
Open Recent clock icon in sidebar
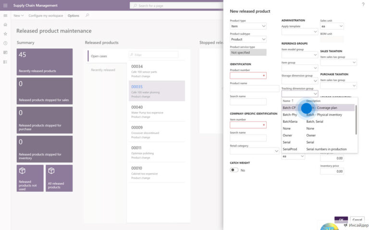(5, 43)
